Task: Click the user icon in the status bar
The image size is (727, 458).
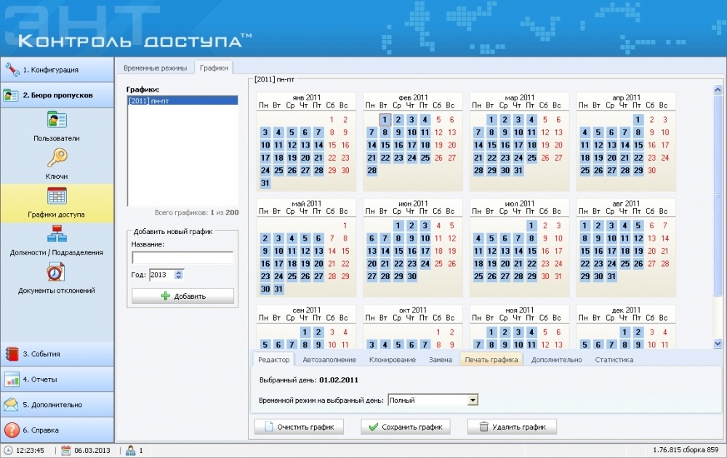Action: tap(131, 450)
